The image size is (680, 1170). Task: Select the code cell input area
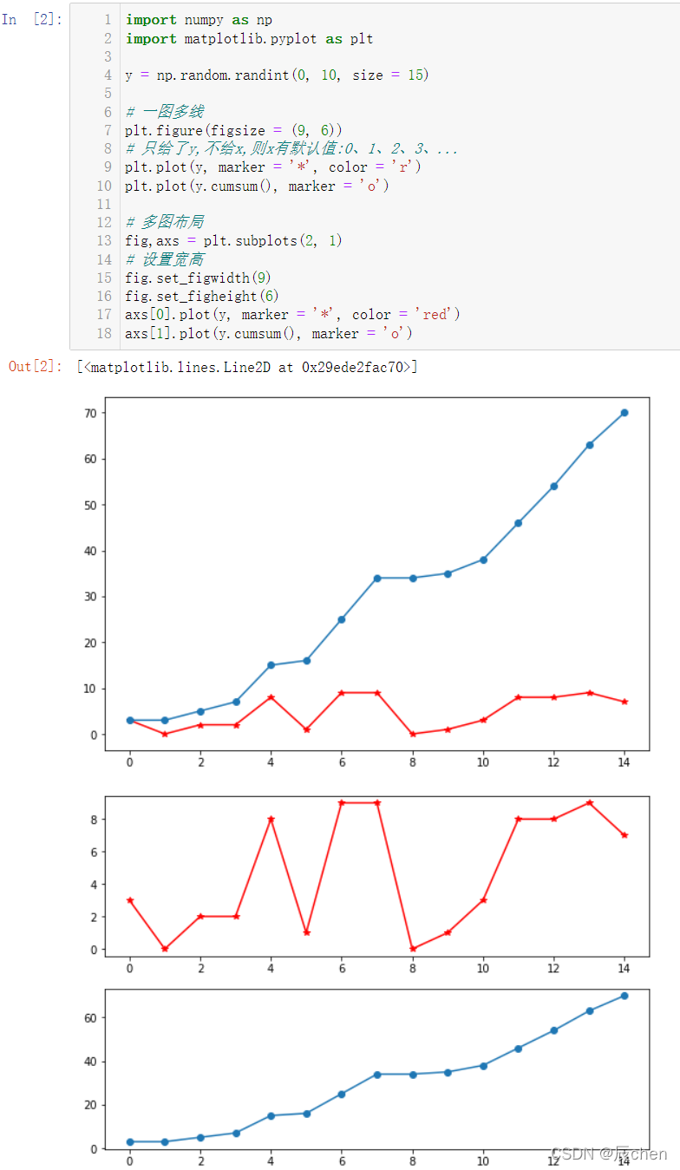point(375,176)
